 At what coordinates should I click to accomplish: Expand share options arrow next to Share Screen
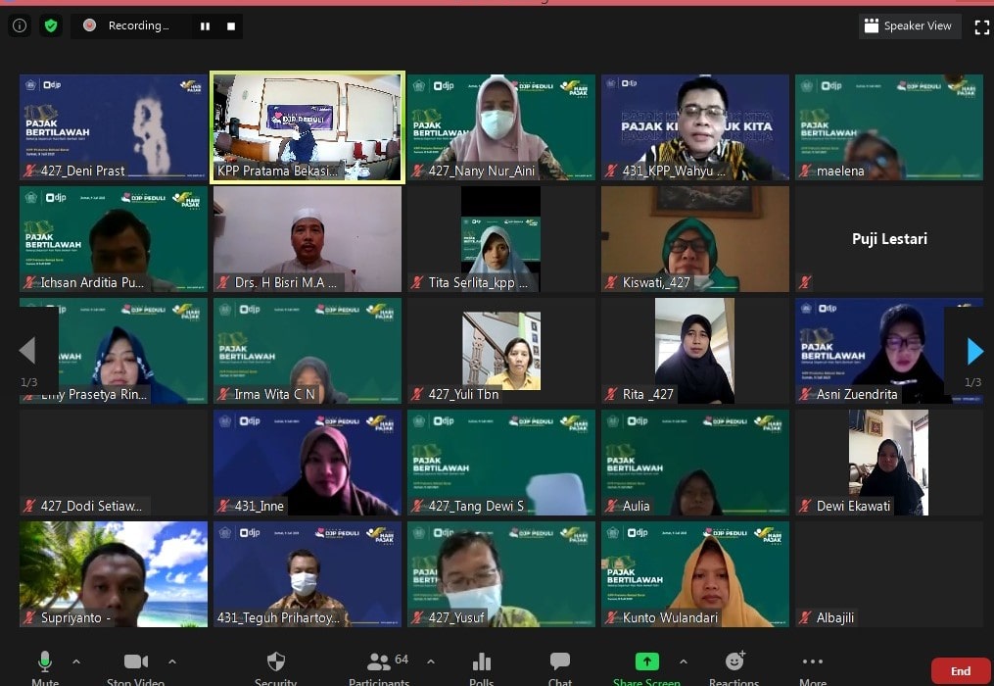684,661
